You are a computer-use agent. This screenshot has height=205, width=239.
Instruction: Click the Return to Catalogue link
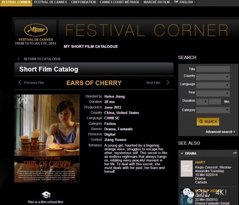42,59
